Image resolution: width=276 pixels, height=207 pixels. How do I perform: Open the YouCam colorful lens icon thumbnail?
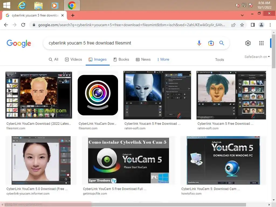point(98,95)
